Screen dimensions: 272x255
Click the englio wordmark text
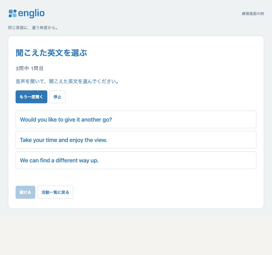(x=31, y=13)
